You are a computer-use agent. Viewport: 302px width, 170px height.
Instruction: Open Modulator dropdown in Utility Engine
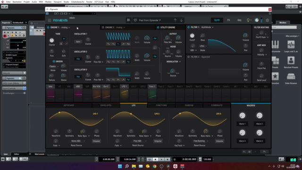click(174, 62)
